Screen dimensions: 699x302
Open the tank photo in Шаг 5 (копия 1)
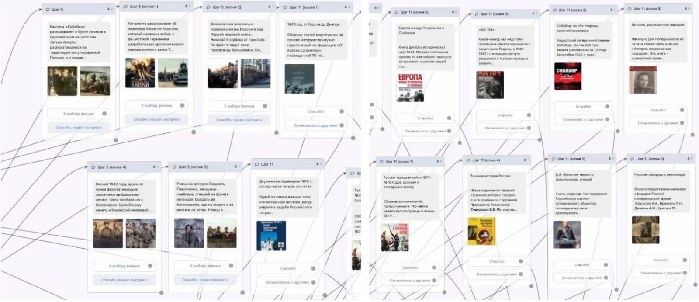(173, 73)
